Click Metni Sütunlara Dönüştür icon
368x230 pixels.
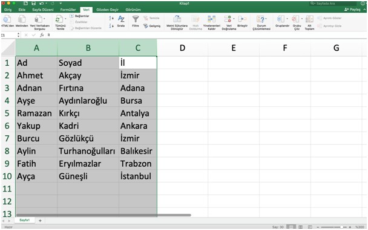(177, 19)
